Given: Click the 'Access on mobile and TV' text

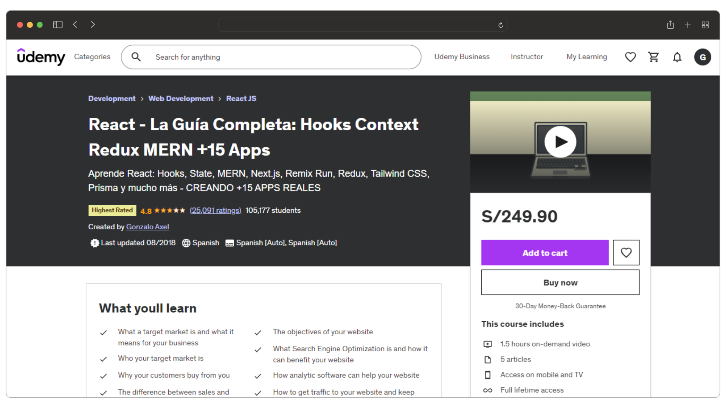Looking at the screenshot, I should click(x=541, y=375).
